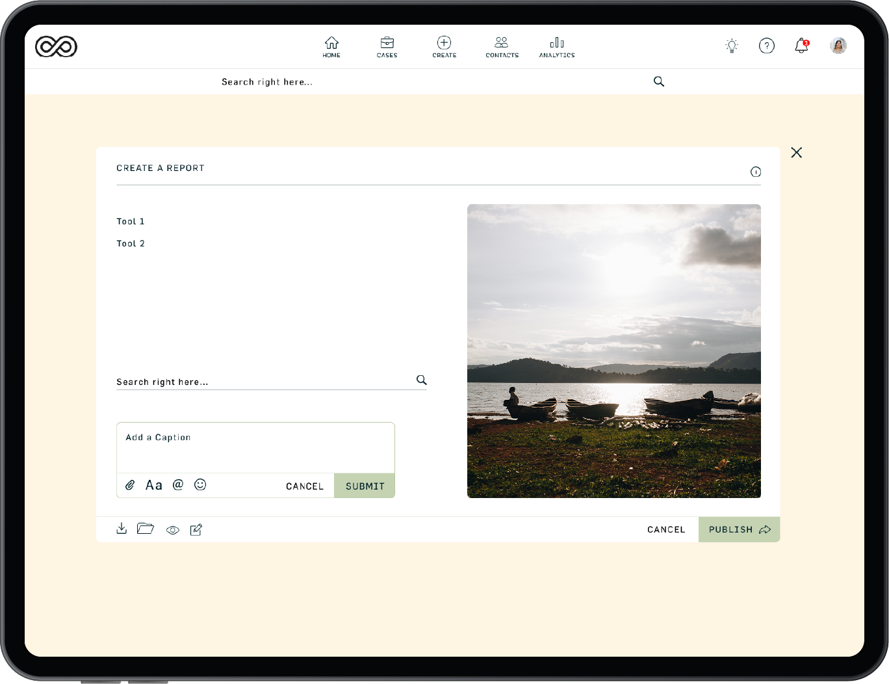Open the Create navigation item
Viewport: 889px width, 684px height.
click(444, 47)
